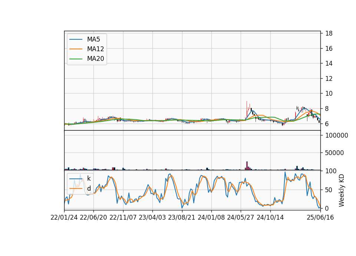Click the price axis value 8
The image size is (356, 256).
pyautogui.click(x=327, y=109)
